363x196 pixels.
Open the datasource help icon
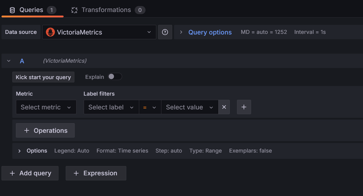[165, 32]
